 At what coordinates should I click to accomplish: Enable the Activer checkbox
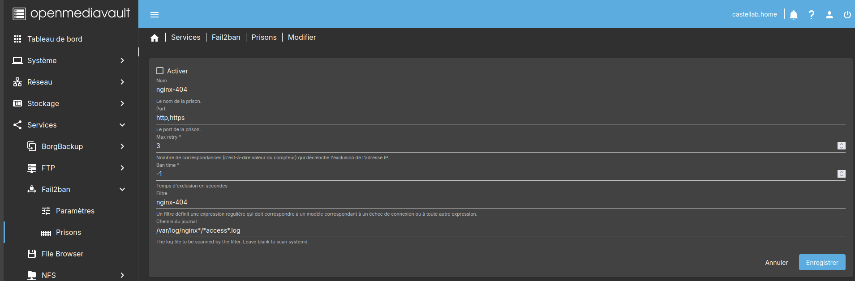point(160,71)
